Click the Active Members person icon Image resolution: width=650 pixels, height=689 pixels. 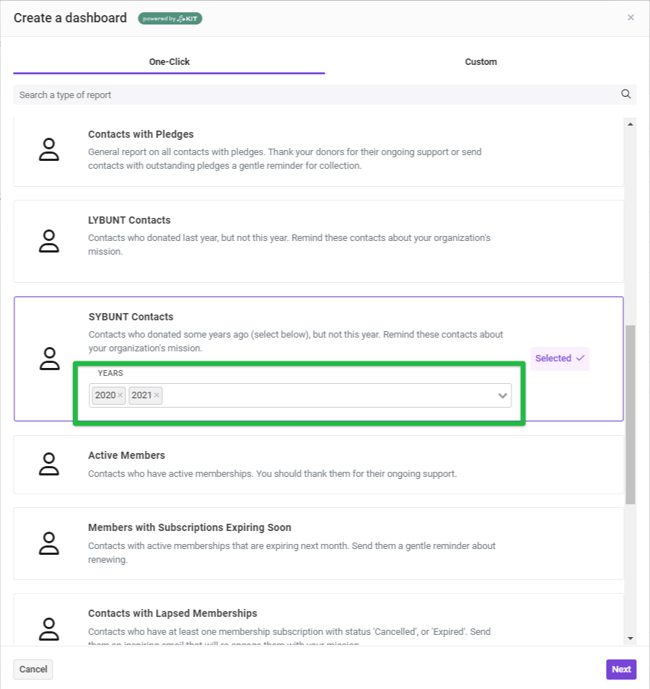[x=49, y=464]
